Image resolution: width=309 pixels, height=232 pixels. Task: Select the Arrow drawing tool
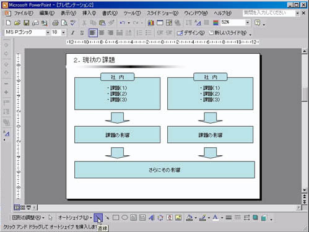[107, 218]
